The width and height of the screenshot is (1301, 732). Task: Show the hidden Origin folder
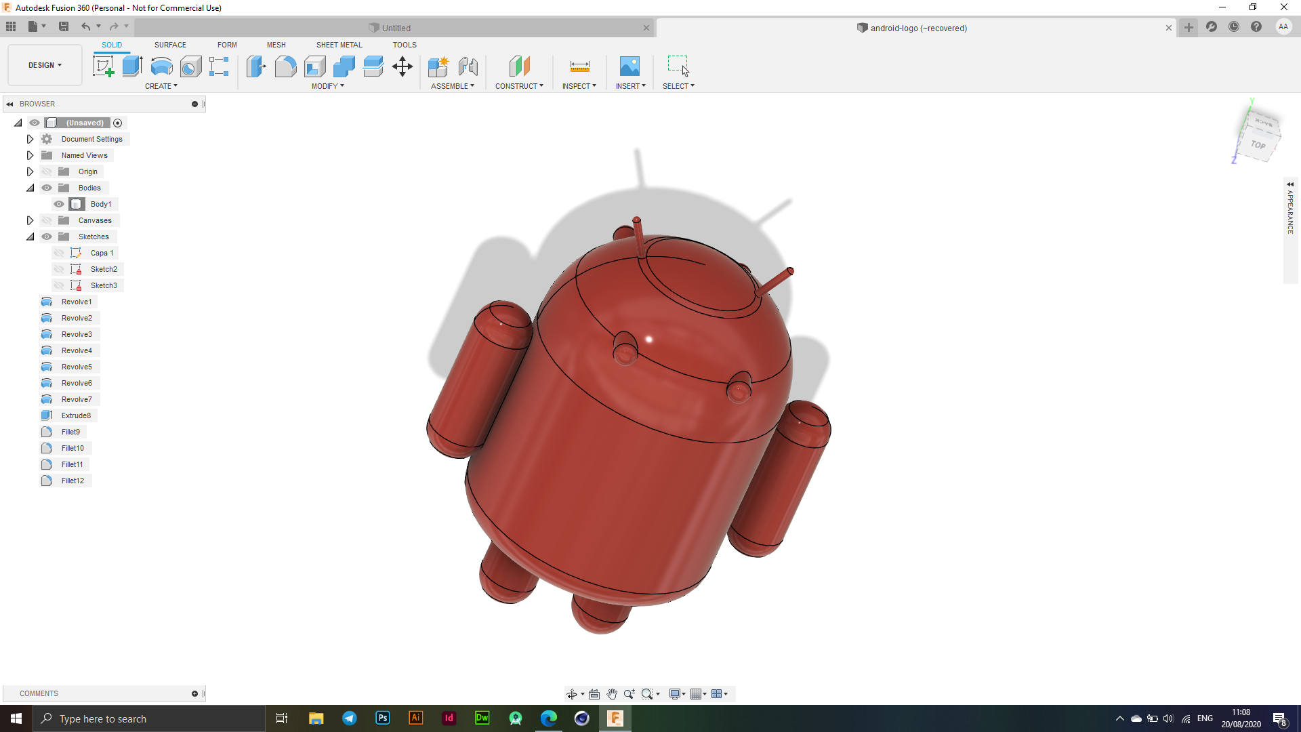pyautogui.click(x=47, y=171)
